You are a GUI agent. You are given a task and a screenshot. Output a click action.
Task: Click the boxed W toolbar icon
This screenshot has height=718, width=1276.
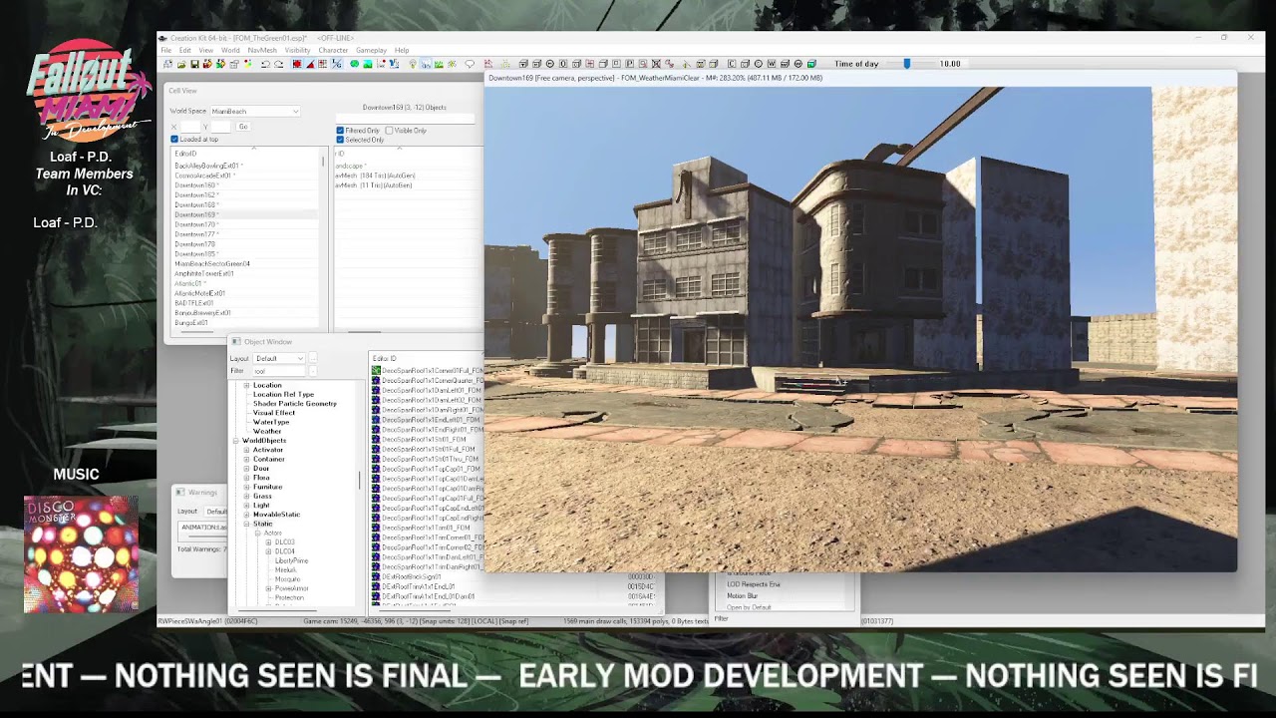click(772, 64)
